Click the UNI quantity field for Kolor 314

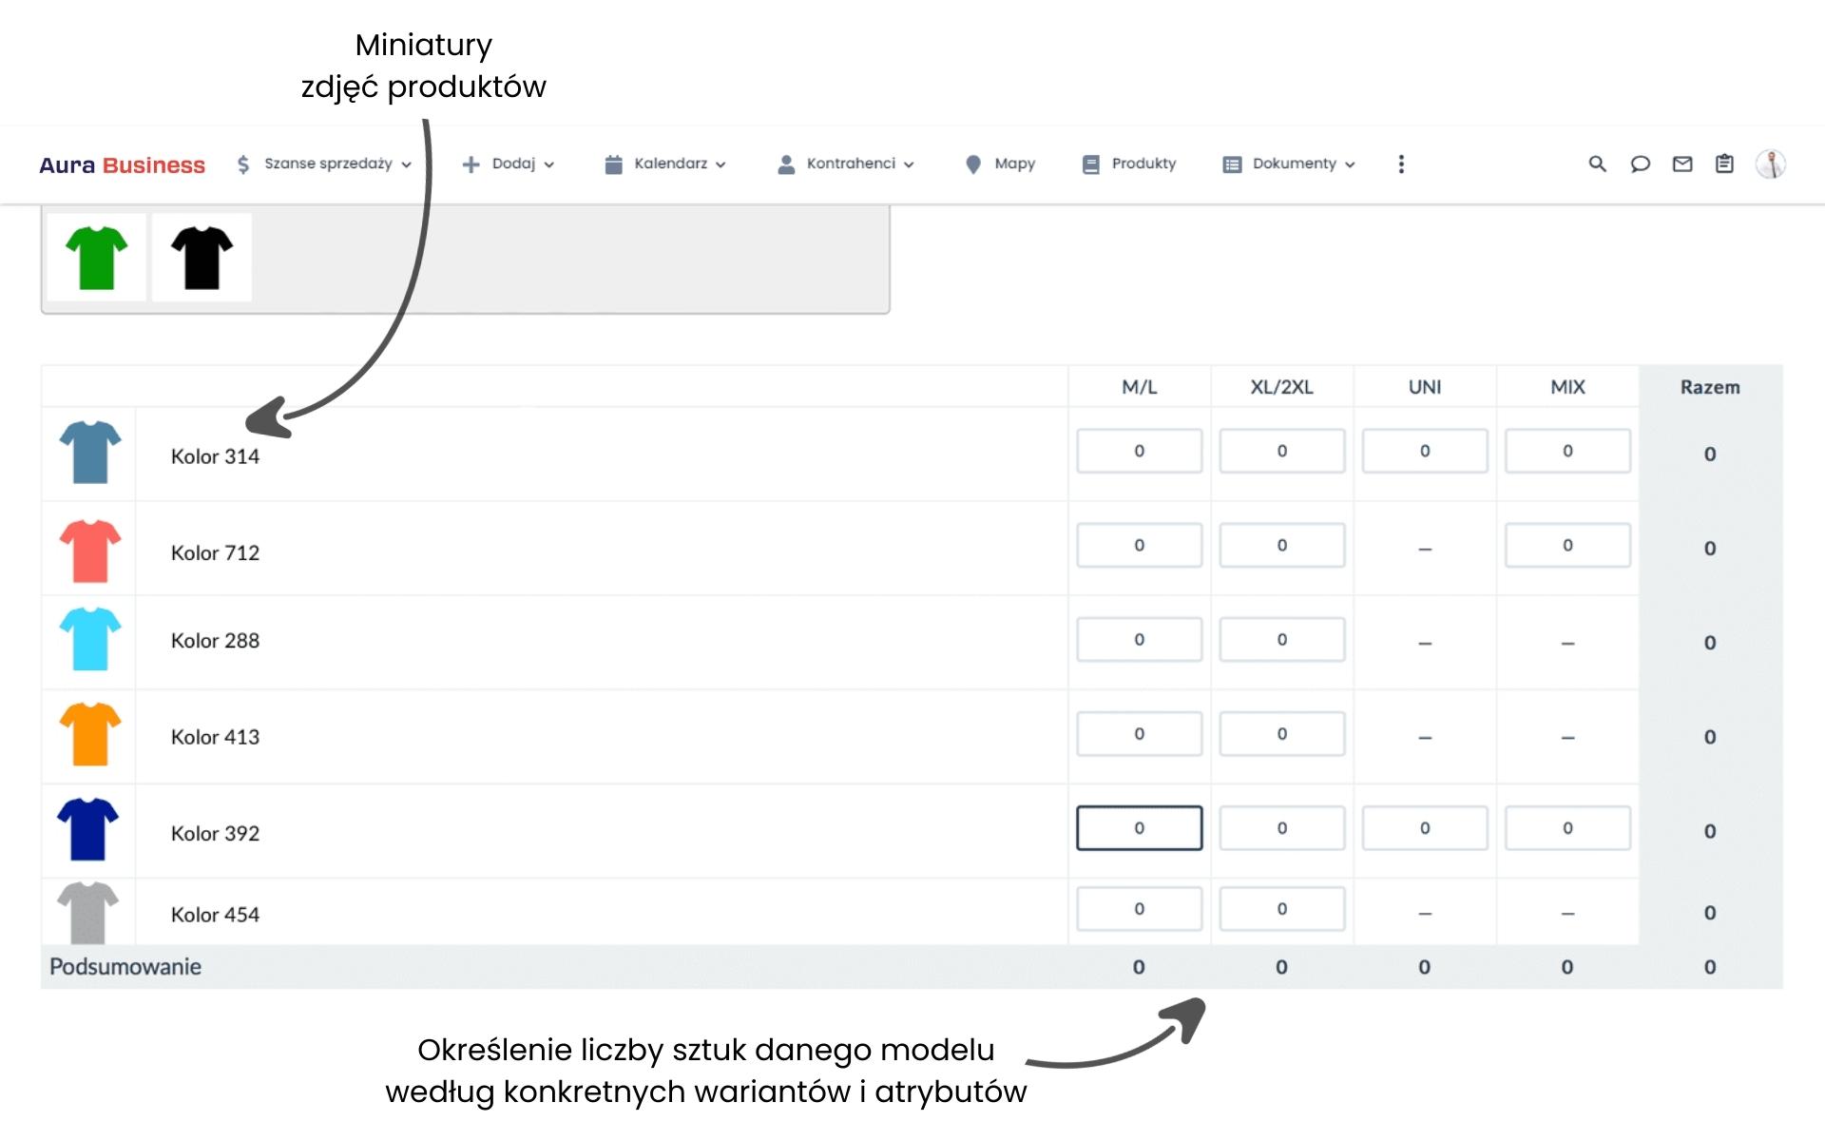pyautogui.click(x=1425, y=451)
